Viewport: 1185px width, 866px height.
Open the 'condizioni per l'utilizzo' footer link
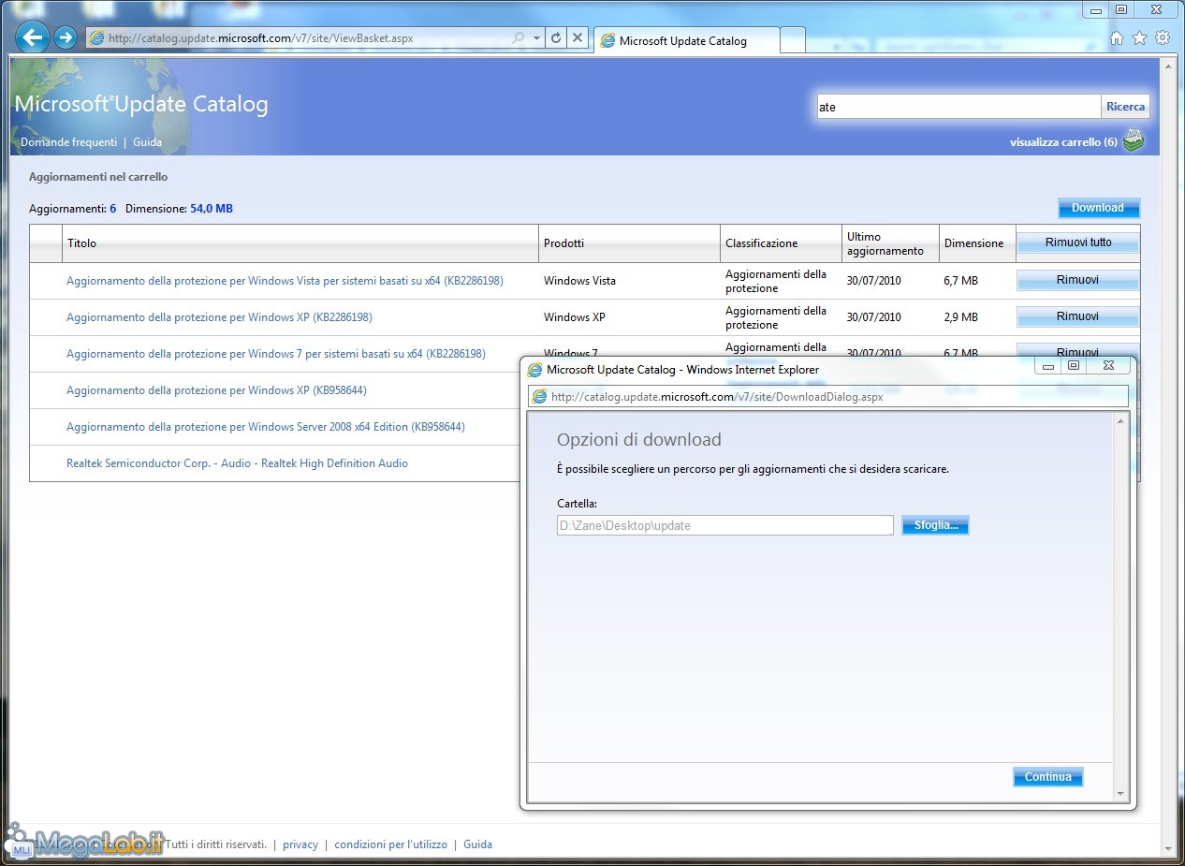point(390,844)
